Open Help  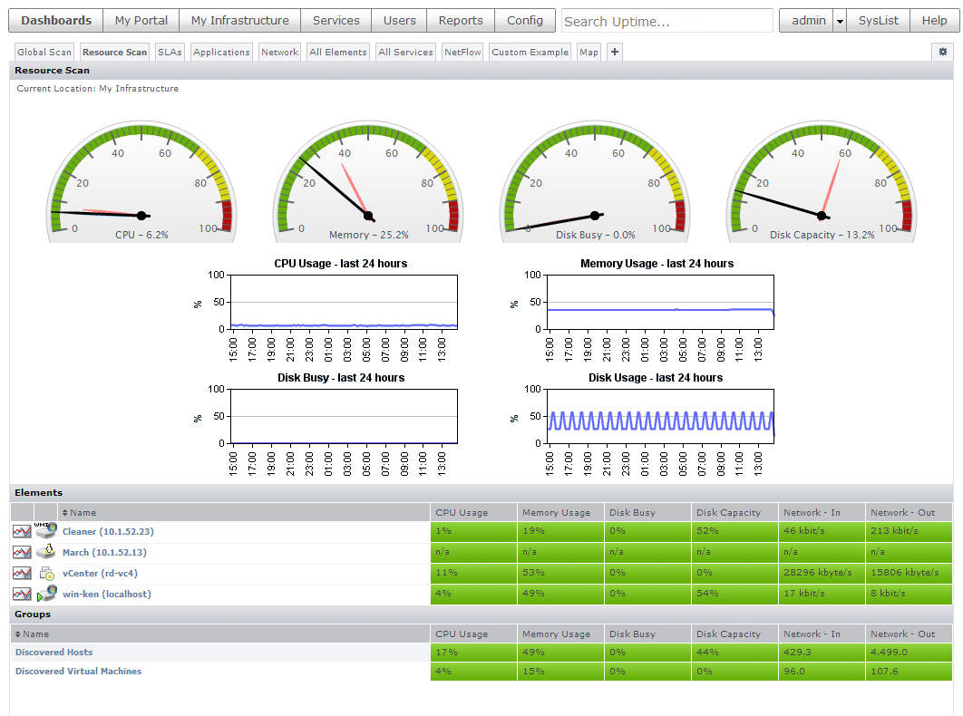(934, 20)
